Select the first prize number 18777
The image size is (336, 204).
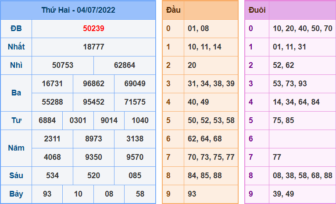pos(93,47)
